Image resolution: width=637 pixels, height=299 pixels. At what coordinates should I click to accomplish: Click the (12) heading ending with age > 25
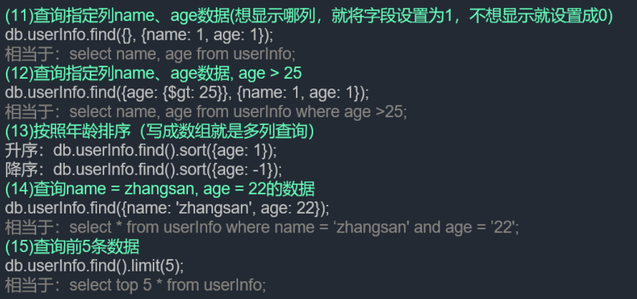coord(153,73)
